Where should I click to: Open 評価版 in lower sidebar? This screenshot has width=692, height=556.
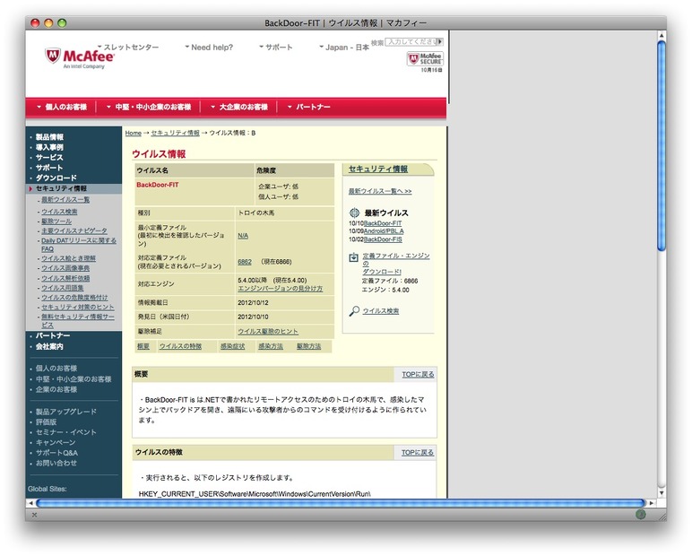[x=47, y=422]
